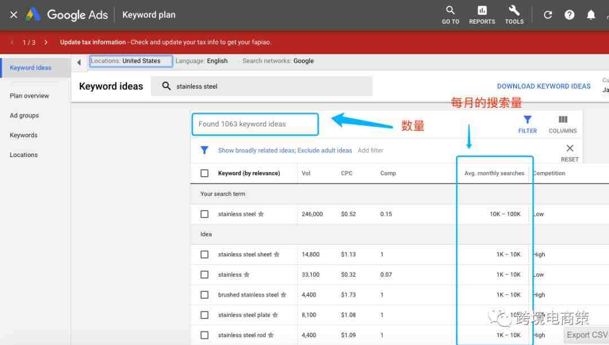The height and width of the screenshot is (345, 609).
Task: Close the keyword plan with the X icon
Action: coord(14,15)
